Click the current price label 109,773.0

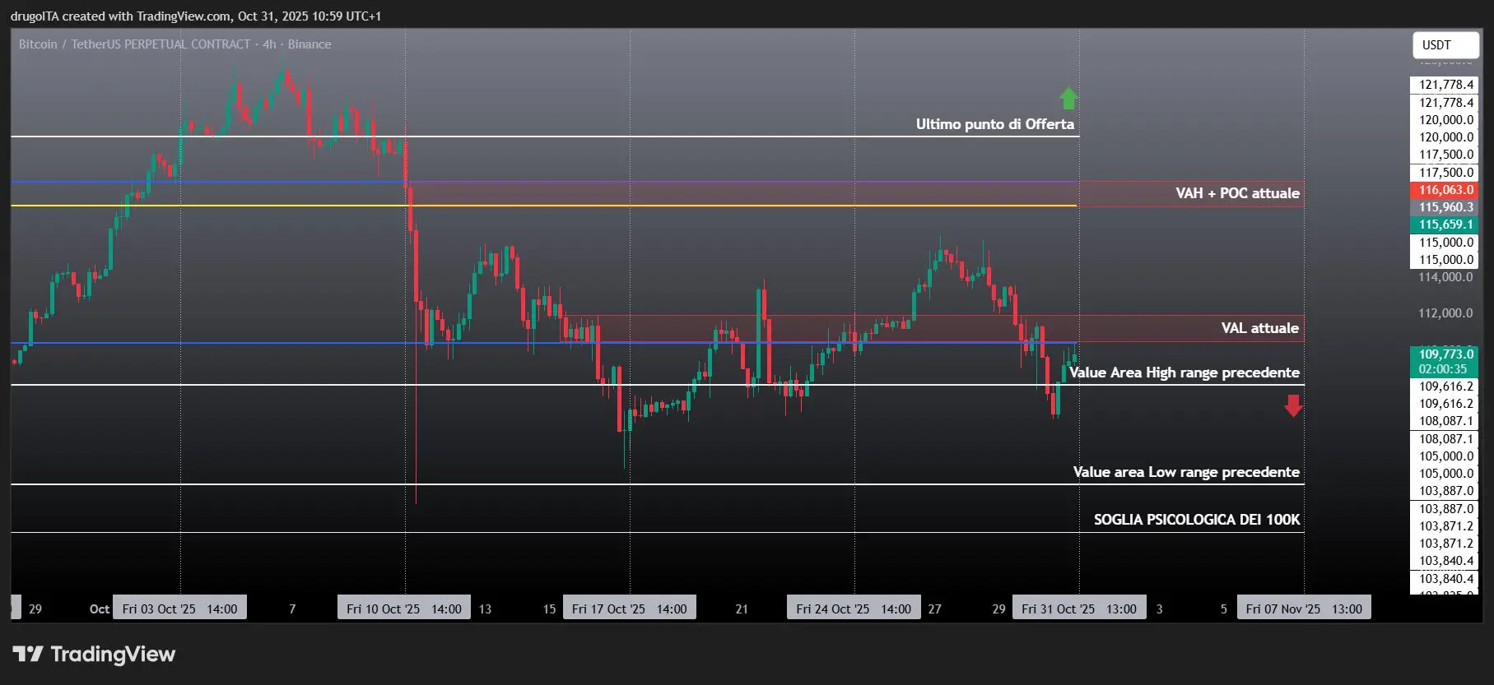coord(1445,354)
